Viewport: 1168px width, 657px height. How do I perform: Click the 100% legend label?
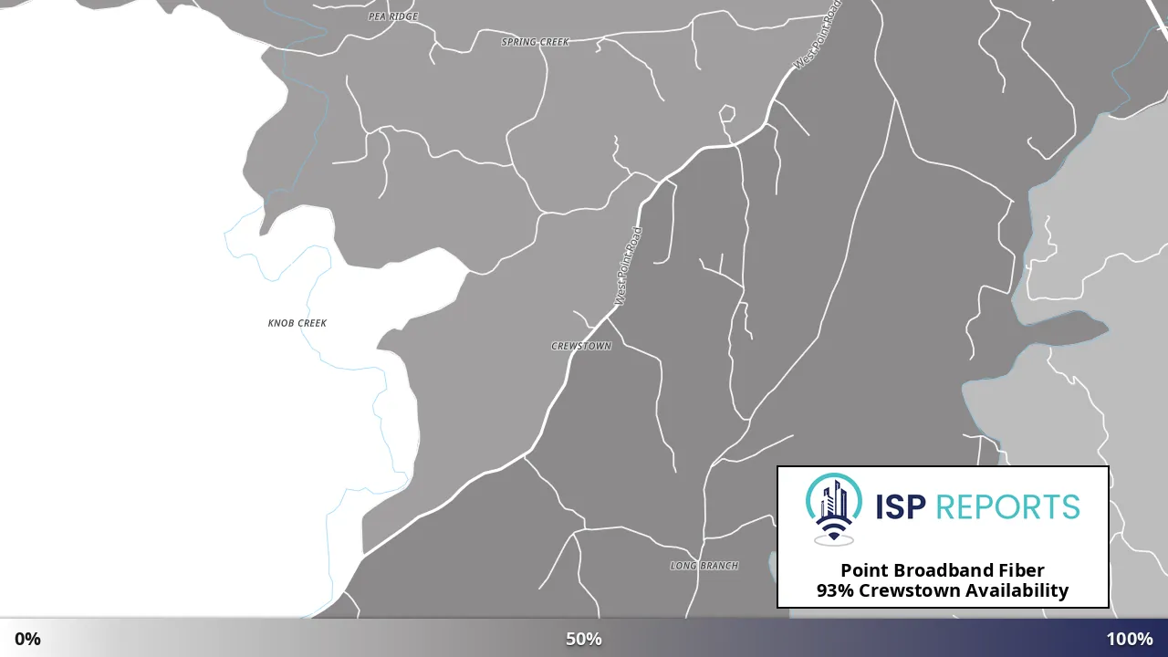[1130, 639]
